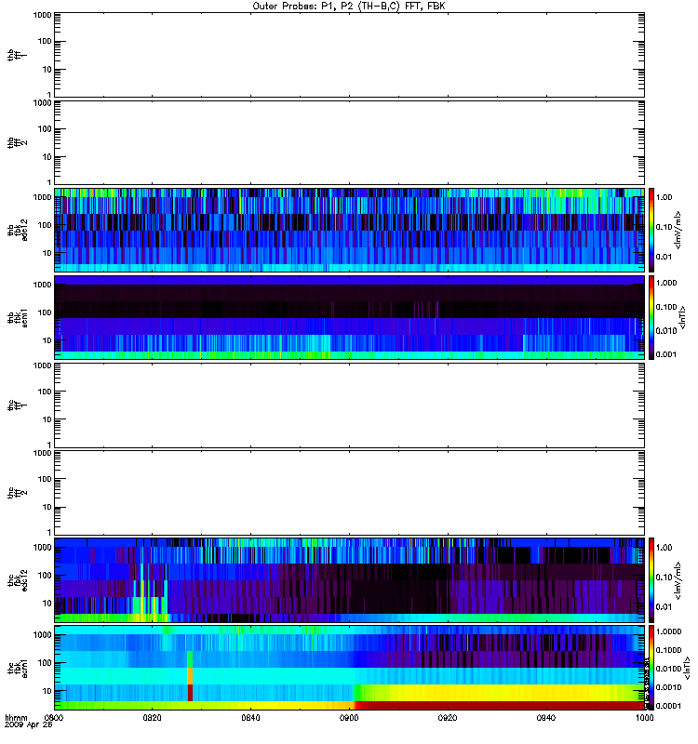
Task: Click the 0.01 value on thb edc12 color bar
Action: (x=664, y=257)
